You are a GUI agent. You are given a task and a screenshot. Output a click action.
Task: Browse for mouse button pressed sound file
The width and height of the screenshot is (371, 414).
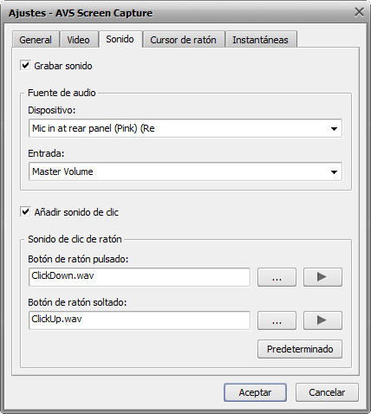[277, 277]
